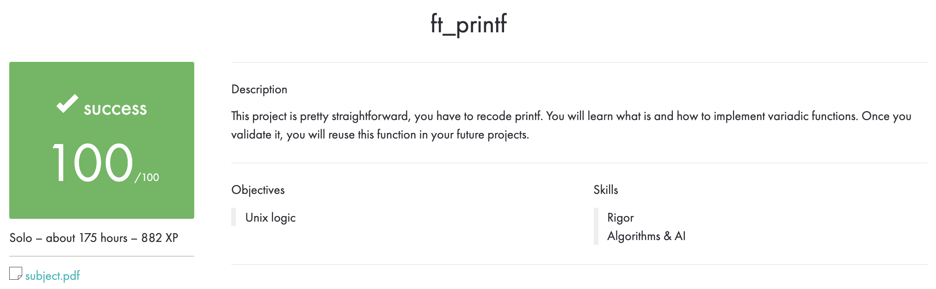Image resolution: width=936 pixels, height=289 pixels.
Task: Click the white success checkmark icon
Action: coord(68,103)
